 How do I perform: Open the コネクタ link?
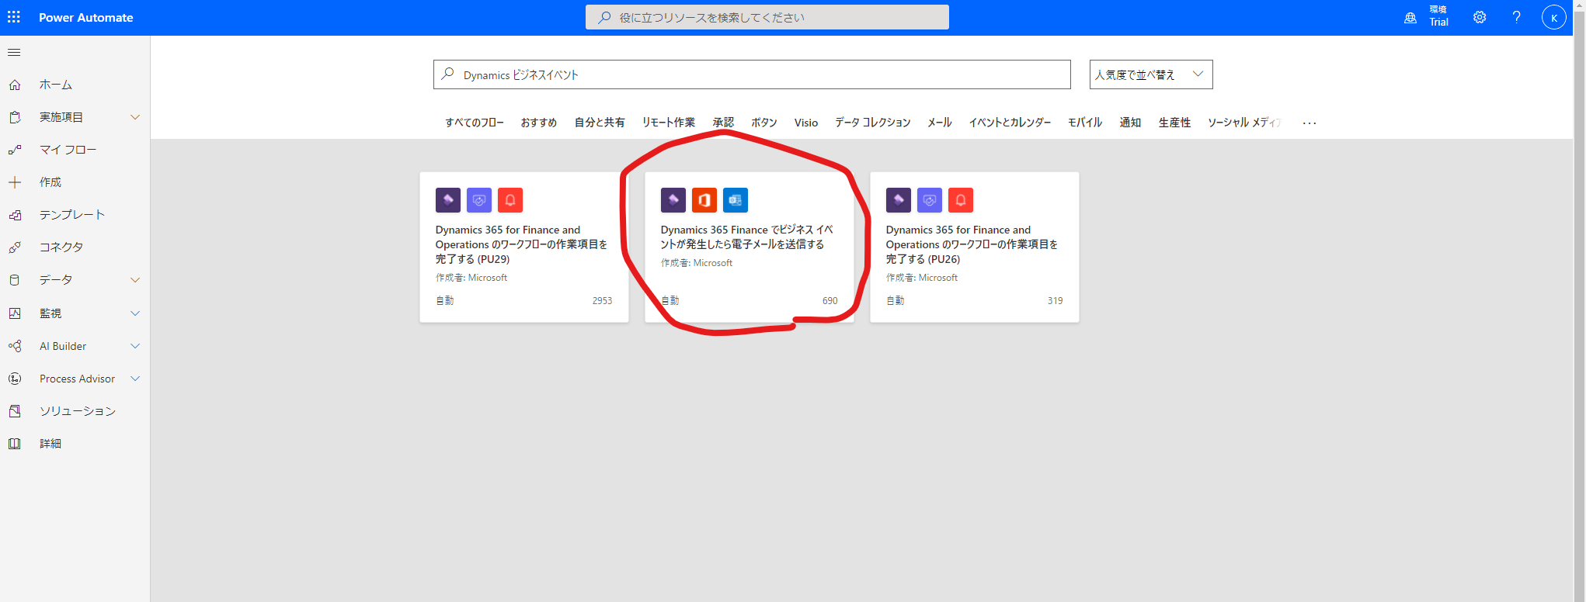click(x=61, y=247)
